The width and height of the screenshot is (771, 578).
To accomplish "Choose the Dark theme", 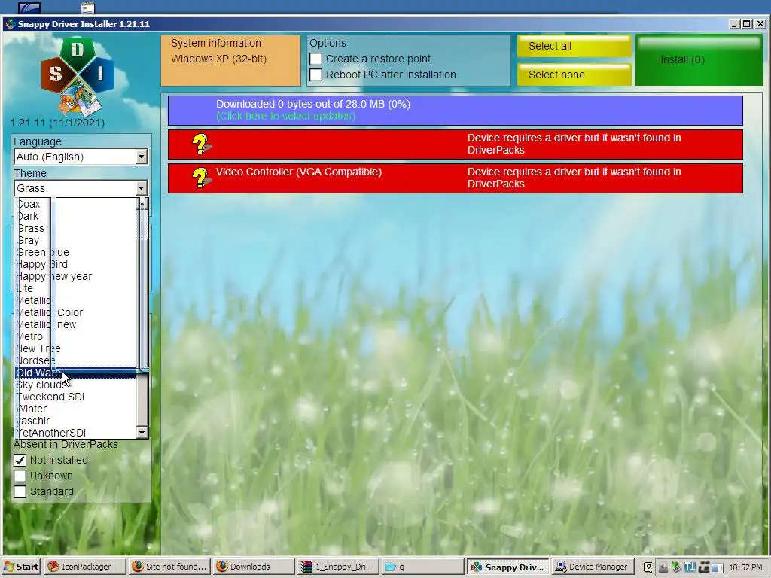I will click(76, 216).
